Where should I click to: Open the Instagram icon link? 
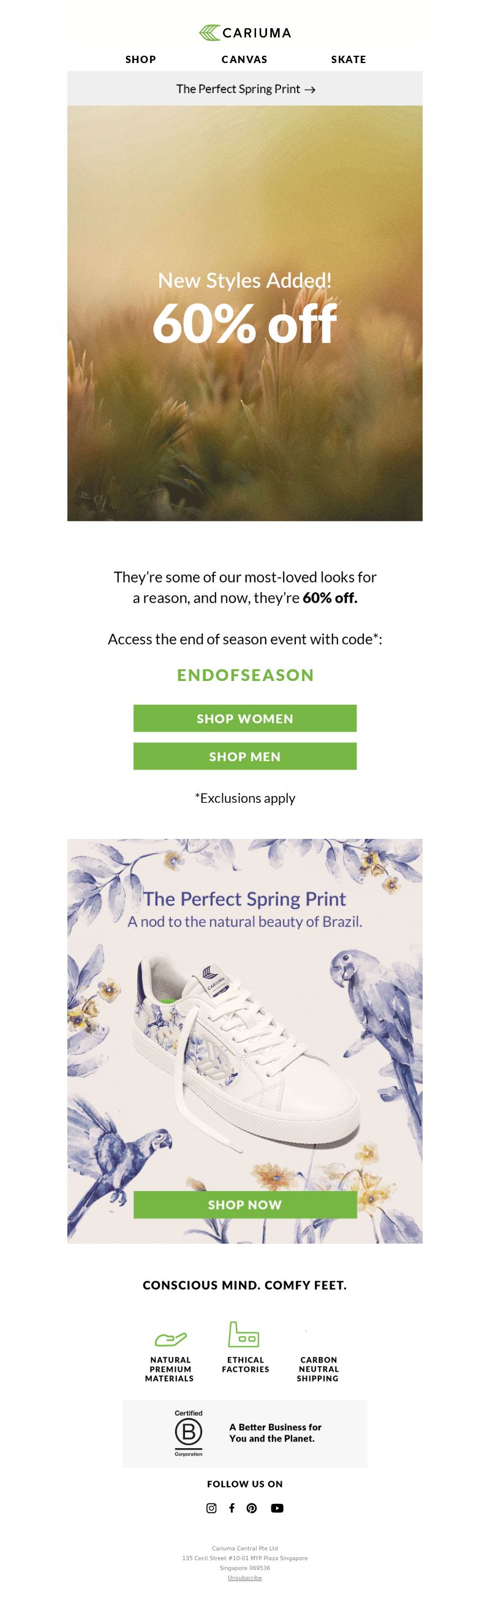coord(211,1508)
